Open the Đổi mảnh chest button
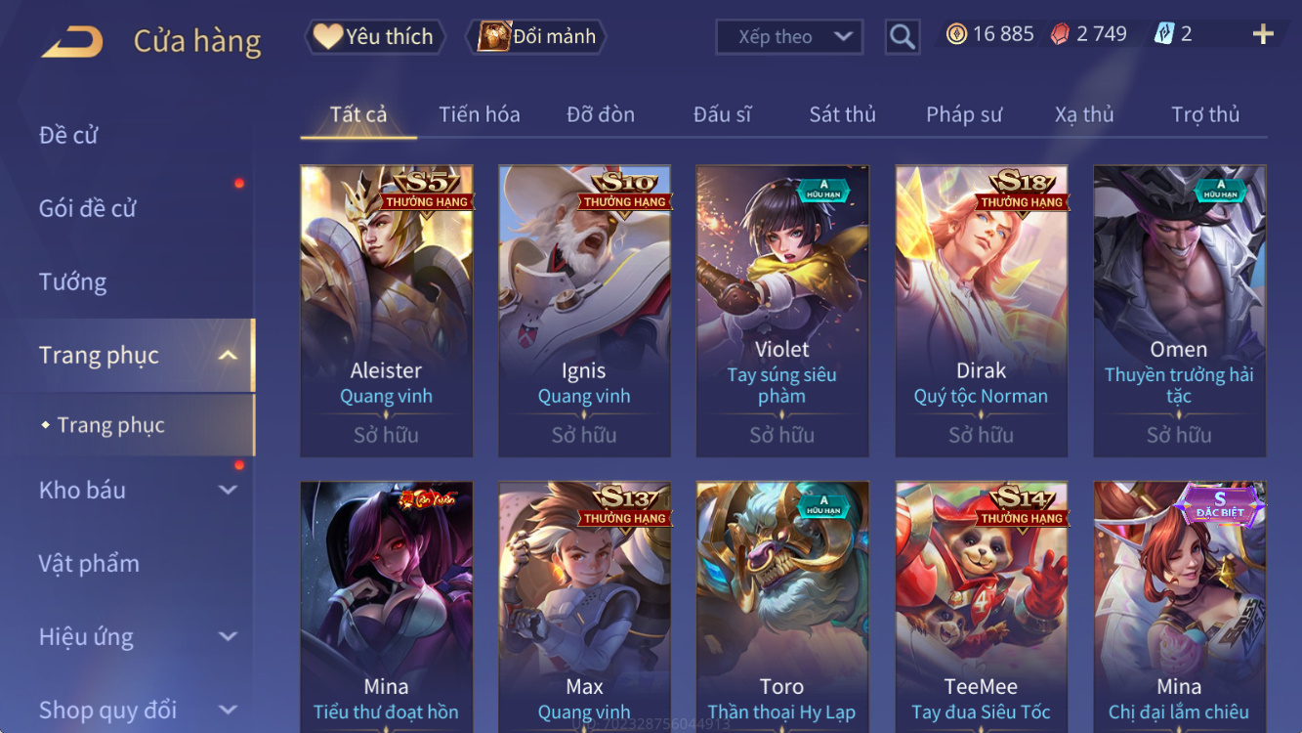Viewport: 1302px width, 733px height. pyautogui.click(x=538, y=37)
